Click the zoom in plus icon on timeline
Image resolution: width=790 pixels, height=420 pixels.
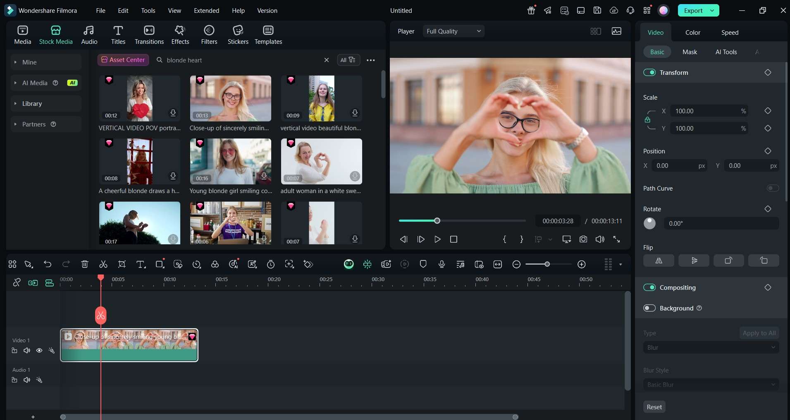pos(582,264)
